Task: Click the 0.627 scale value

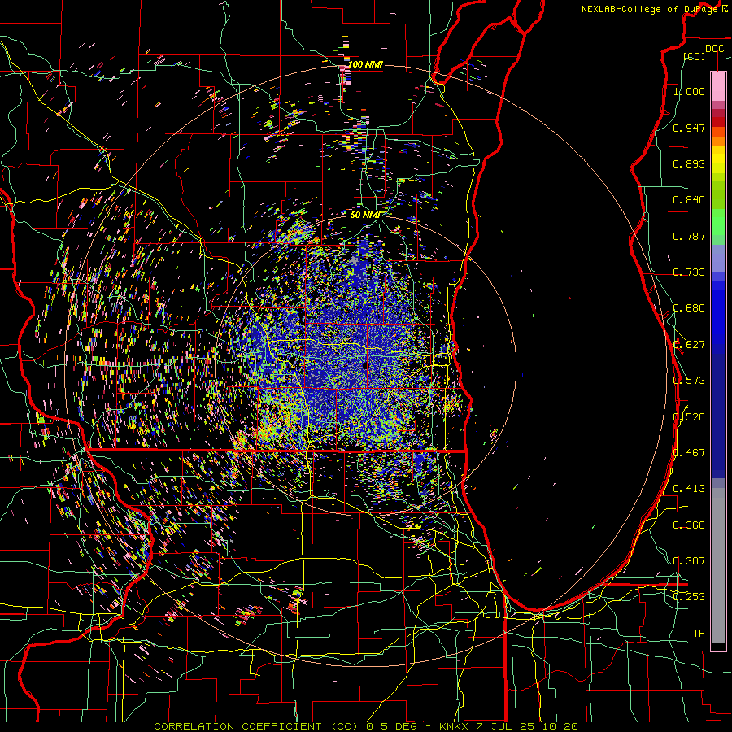Action: pyautogui.click(x=689, y=345)
